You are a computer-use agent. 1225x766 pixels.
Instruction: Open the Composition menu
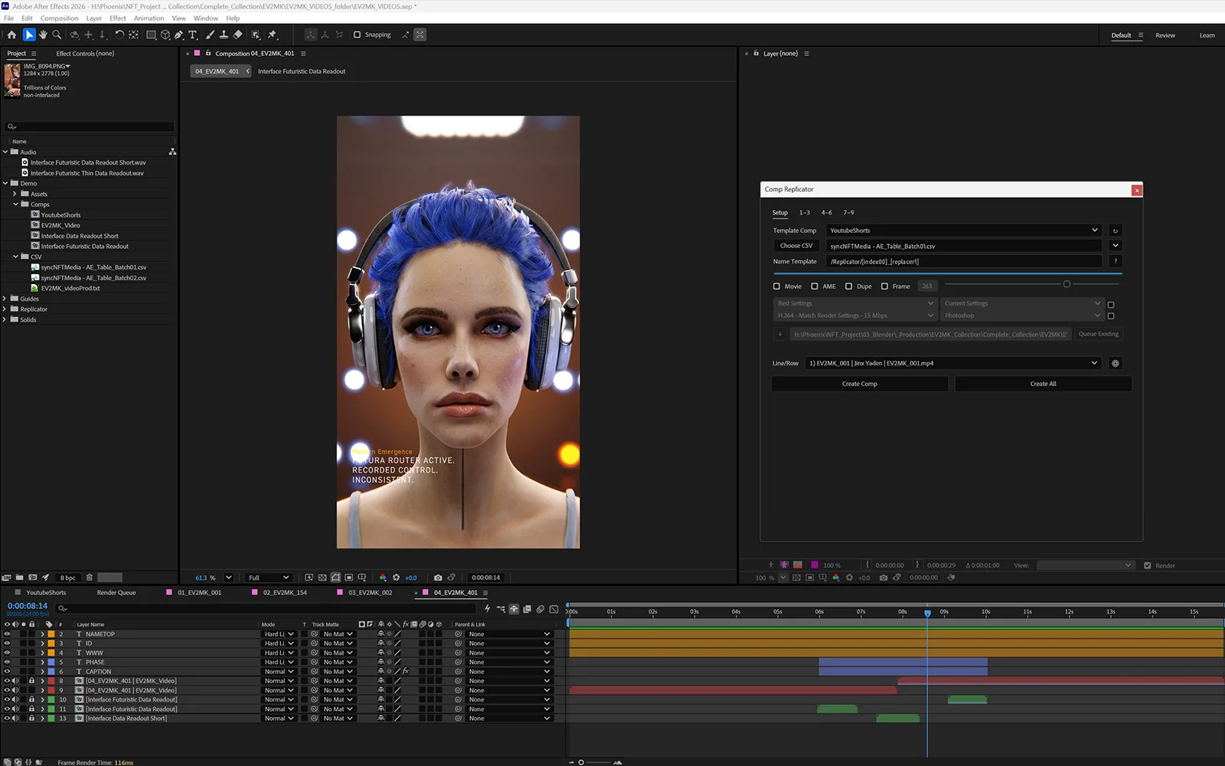(x=59, y=18)
